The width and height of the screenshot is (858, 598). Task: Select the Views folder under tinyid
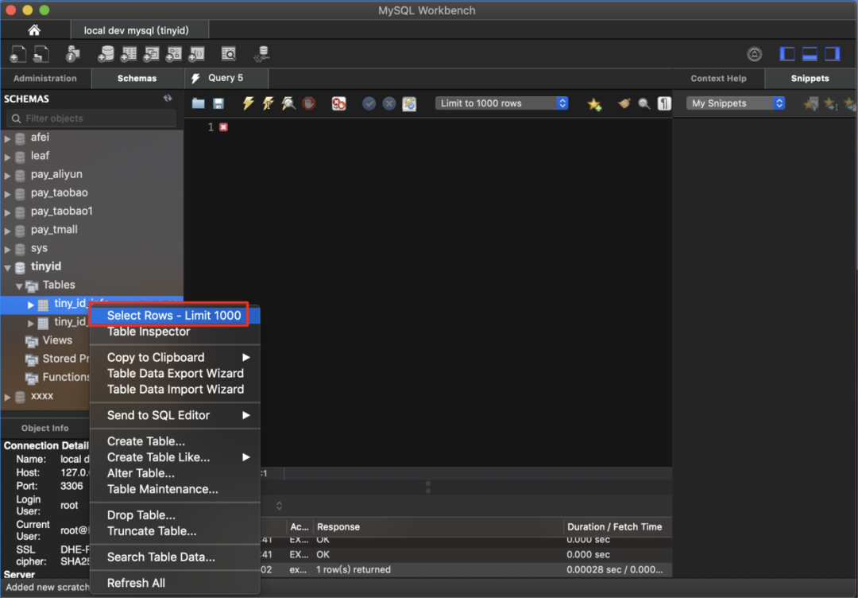pyautogui.click(x=57, y=340)
